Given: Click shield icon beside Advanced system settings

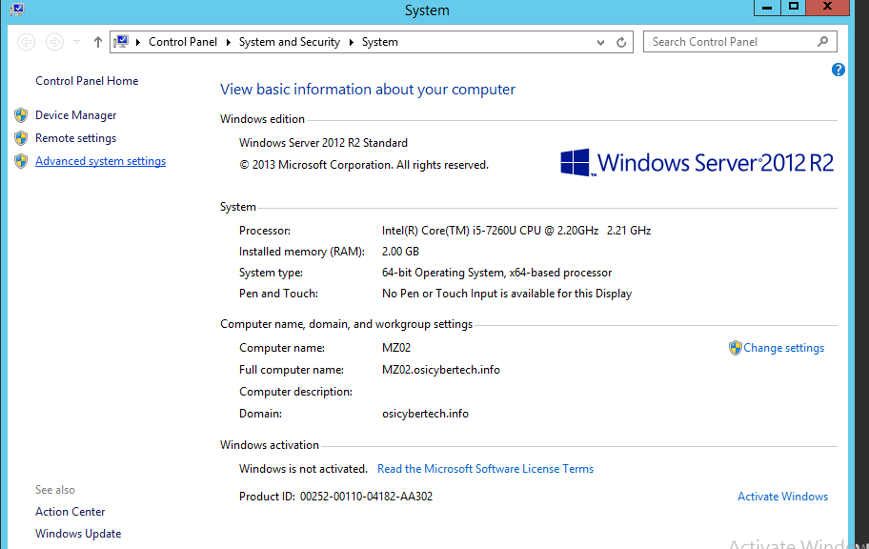Looking at the screenshot, I should [x=21, y=161].
